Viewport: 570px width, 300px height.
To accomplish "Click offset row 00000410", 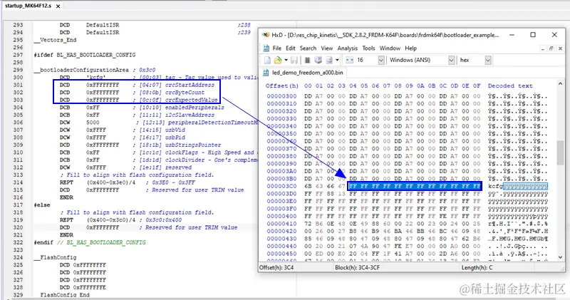I will 281,224.
